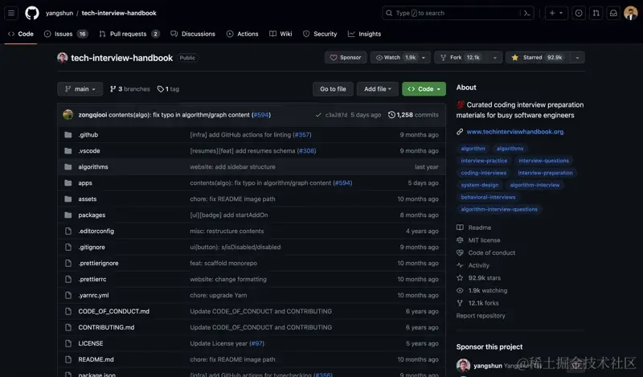The width and height of the screenshot is (643, 377).
Task: Open the Wiki tab
Action: 281,34
